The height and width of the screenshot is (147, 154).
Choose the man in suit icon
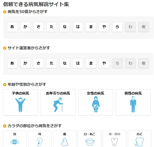coord(133,105)
